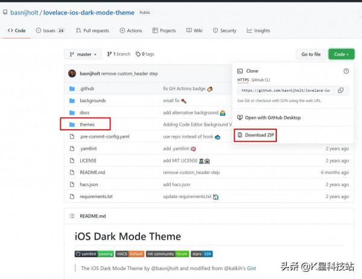Image resolution: width=362 pixels, height=279 pixels.
Task: Open the Insights tab
Action: (258, 30)
